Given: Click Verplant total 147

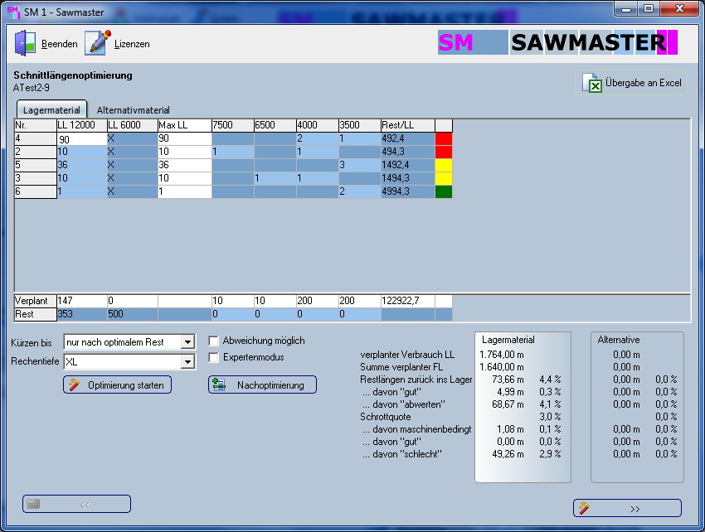Looking at the screenshot, I should (82, 301).
